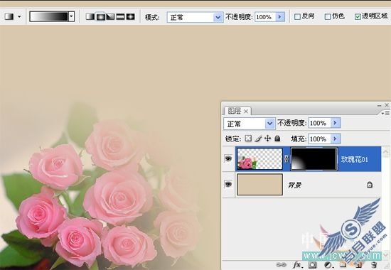Select the Linear Gradient style
This screenshot has width=391, height=270.
pos(90,17)
